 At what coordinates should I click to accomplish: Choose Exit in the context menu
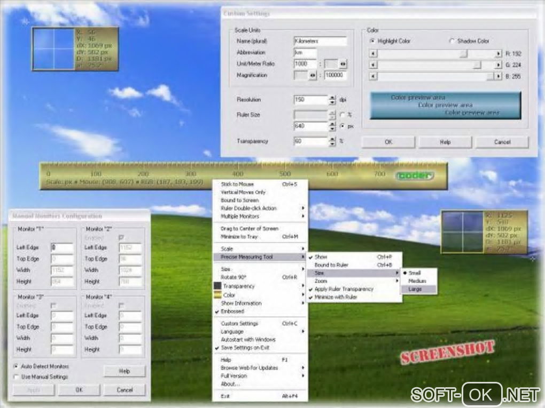pyautogui.click(x=260, y=396)
